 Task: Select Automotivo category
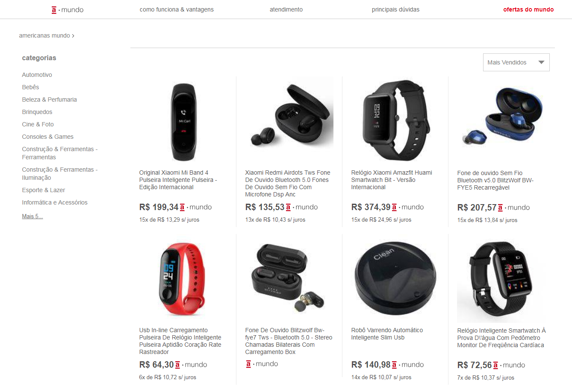37,75
